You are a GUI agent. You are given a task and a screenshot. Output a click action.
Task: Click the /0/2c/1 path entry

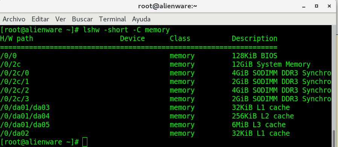tap(14, 82)
